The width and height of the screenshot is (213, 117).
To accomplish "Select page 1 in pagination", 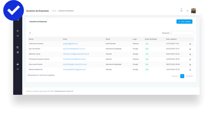I will (182, 76).
